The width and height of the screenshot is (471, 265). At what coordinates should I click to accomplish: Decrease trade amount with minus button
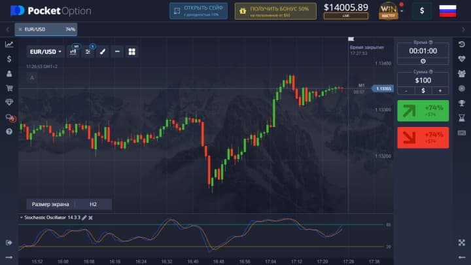406,90
